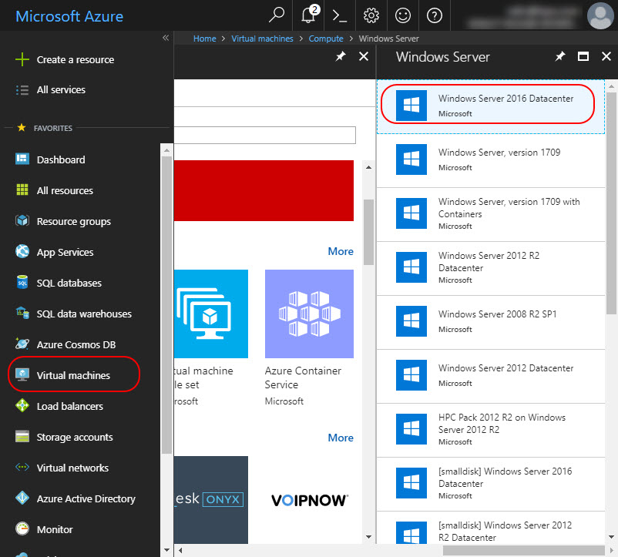
Task: Open App Services
Action: click(65, 252)
